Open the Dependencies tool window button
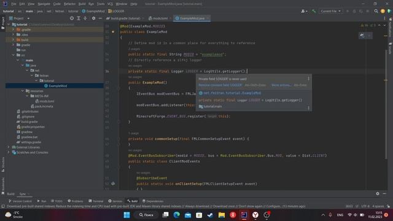The image size is (393, 221). pos(153,201)
